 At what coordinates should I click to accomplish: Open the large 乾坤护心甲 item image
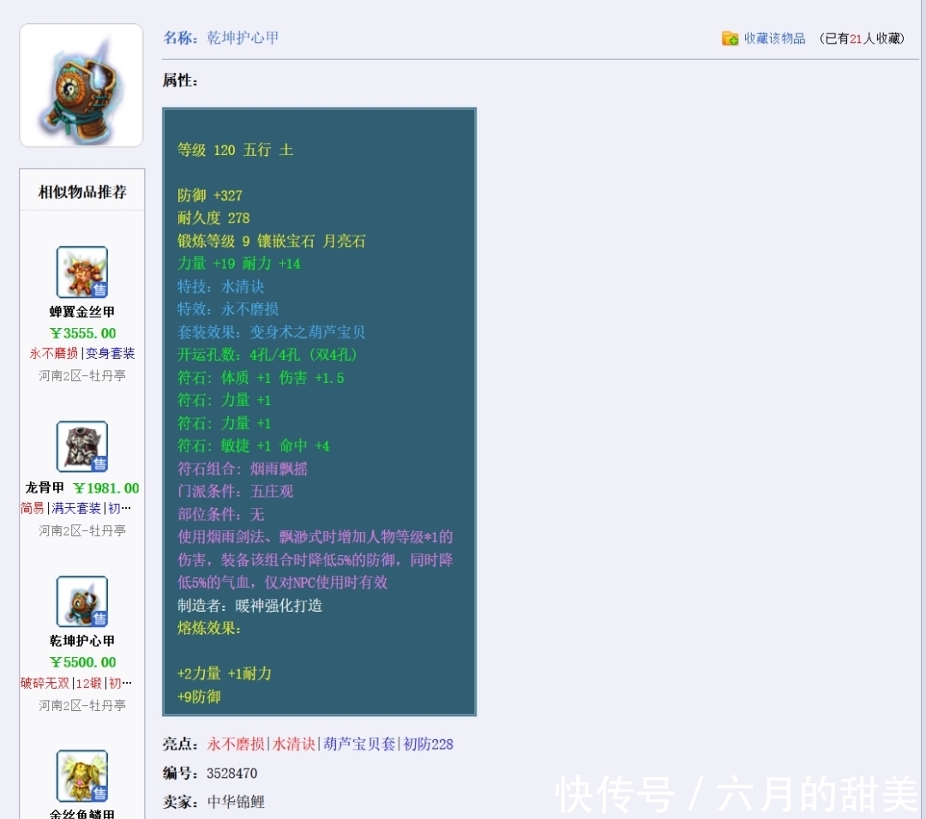point(81,85)
